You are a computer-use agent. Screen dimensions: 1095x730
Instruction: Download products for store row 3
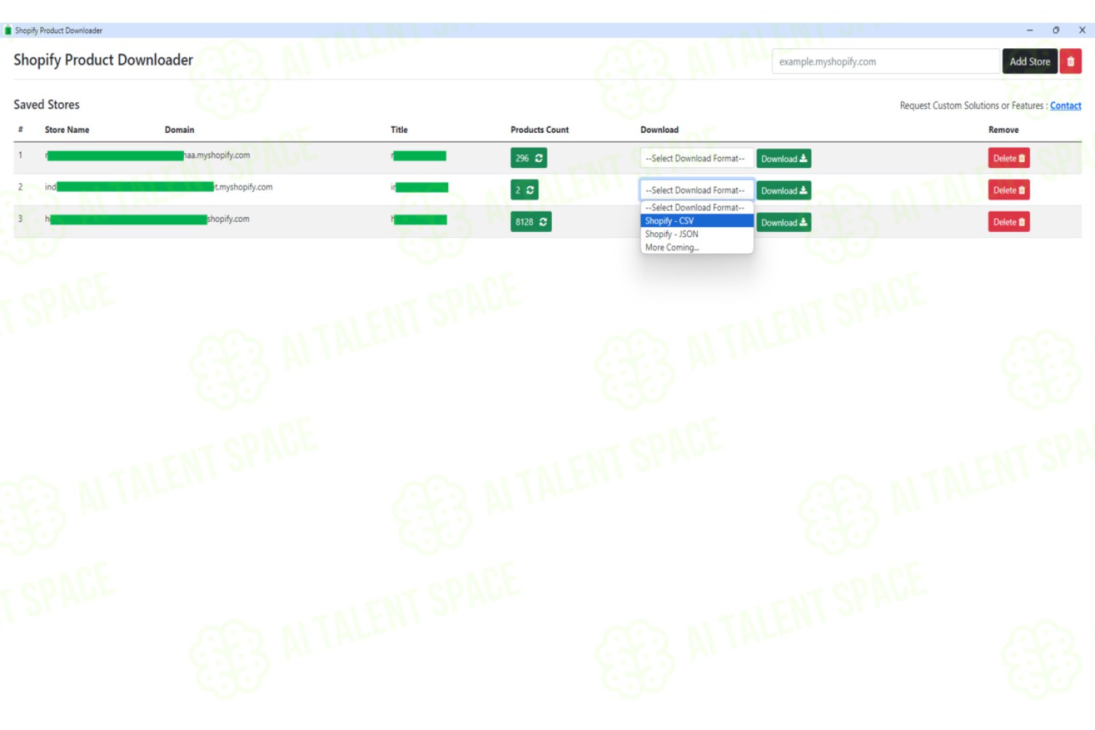(783, 223)
